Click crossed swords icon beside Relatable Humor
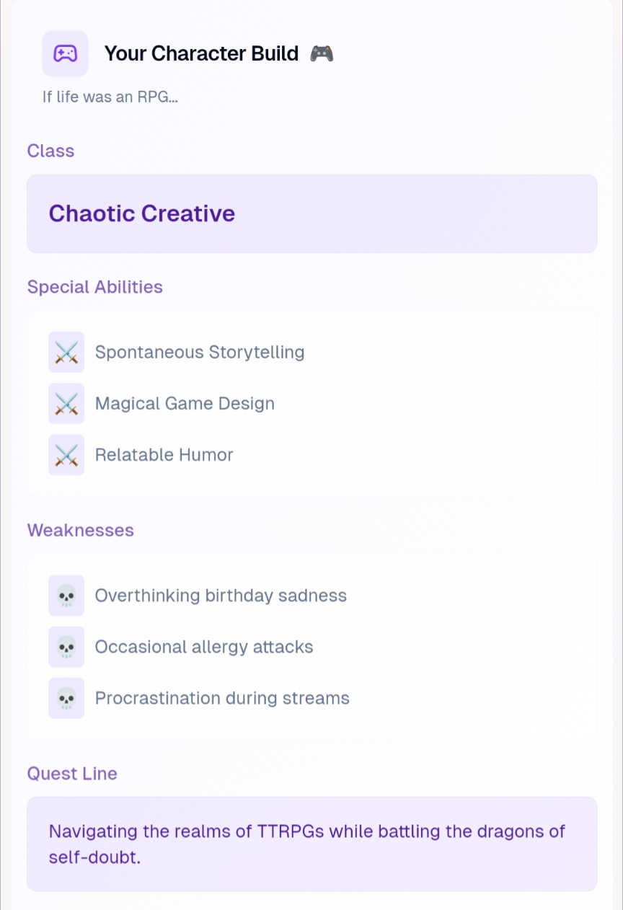This screenshot has height=910, width=623. 66,454
